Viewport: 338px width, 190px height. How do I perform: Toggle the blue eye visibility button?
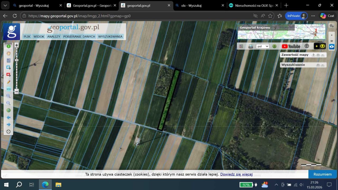332,47
